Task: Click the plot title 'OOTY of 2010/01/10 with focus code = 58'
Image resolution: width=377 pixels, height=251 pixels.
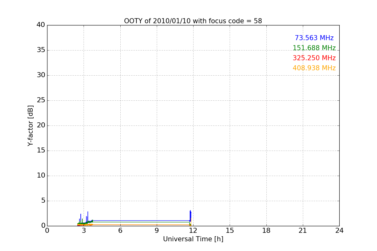Action: point(193,21)
